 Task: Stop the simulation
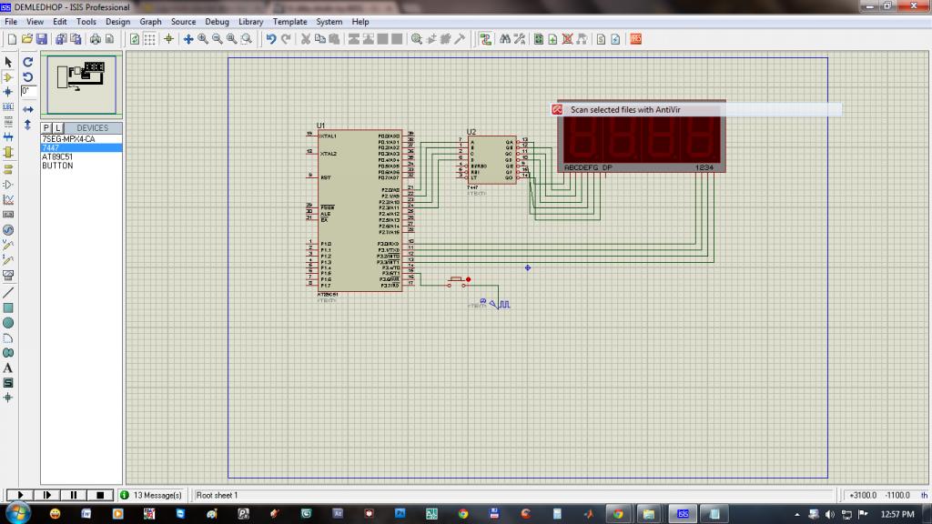(100, 495)
